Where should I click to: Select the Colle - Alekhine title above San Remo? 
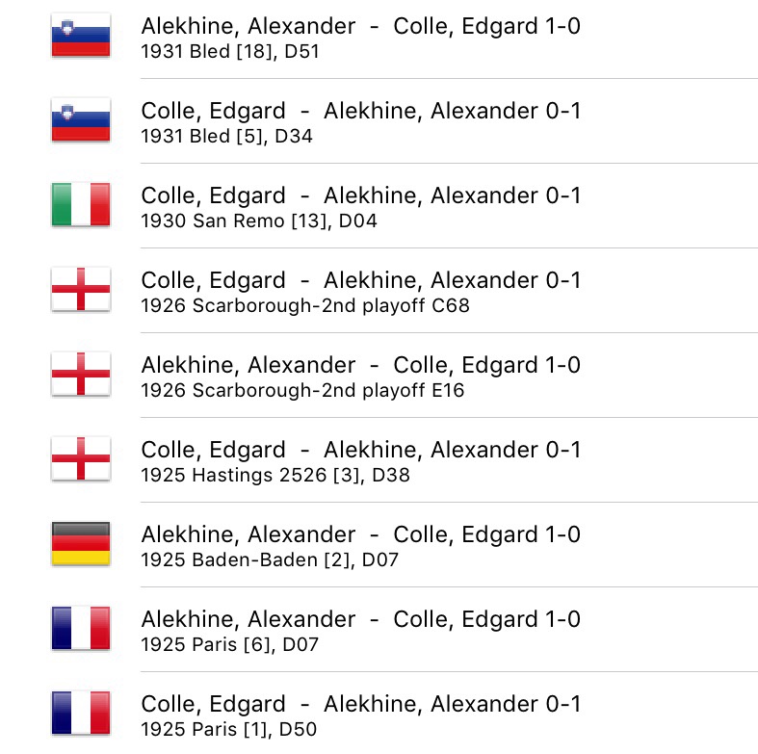[x=360, y=196]
